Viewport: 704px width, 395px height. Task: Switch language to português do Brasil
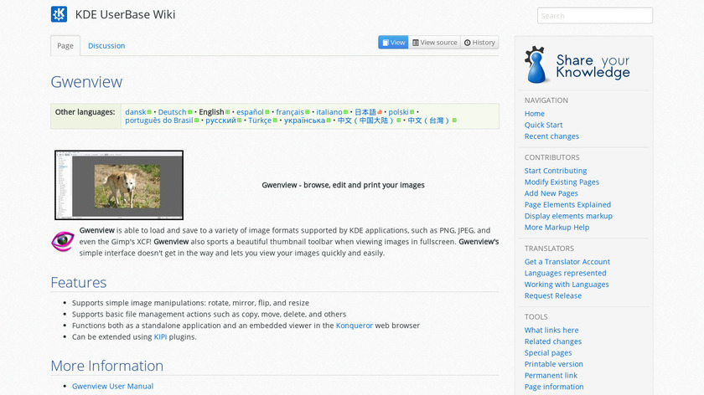tap(159, 121)
